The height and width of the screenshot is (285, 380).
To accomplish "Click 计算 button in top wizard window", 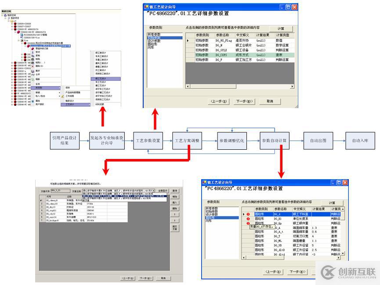I will [x=281, y=29].
